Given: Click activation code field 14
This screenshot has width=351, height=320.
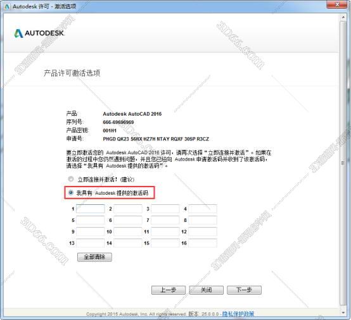Looking at the screenshot, I should [128, 243].
